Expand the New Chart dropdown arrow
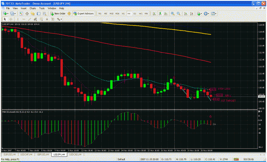The width and height of the screenshot is (267, 162). (8, 14)
